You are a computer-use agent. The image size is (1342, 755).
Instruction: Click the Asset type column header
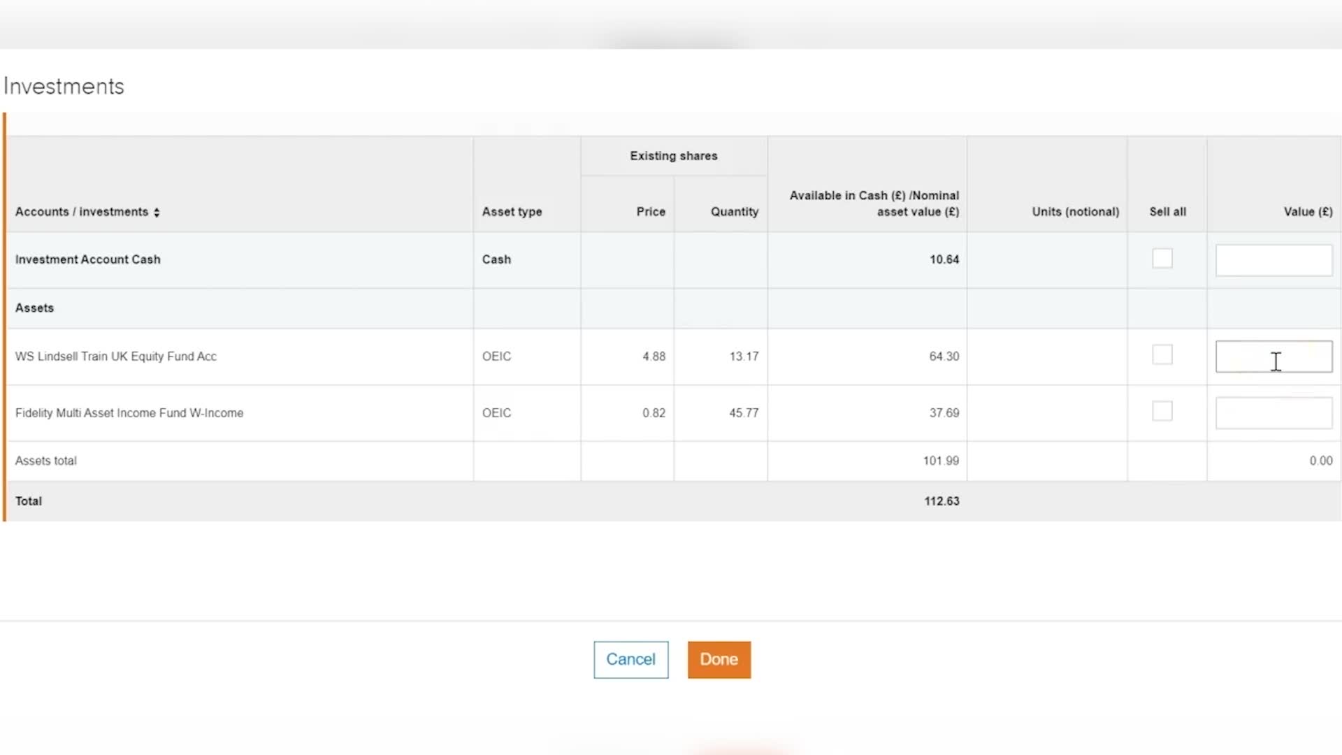point(512,212)
